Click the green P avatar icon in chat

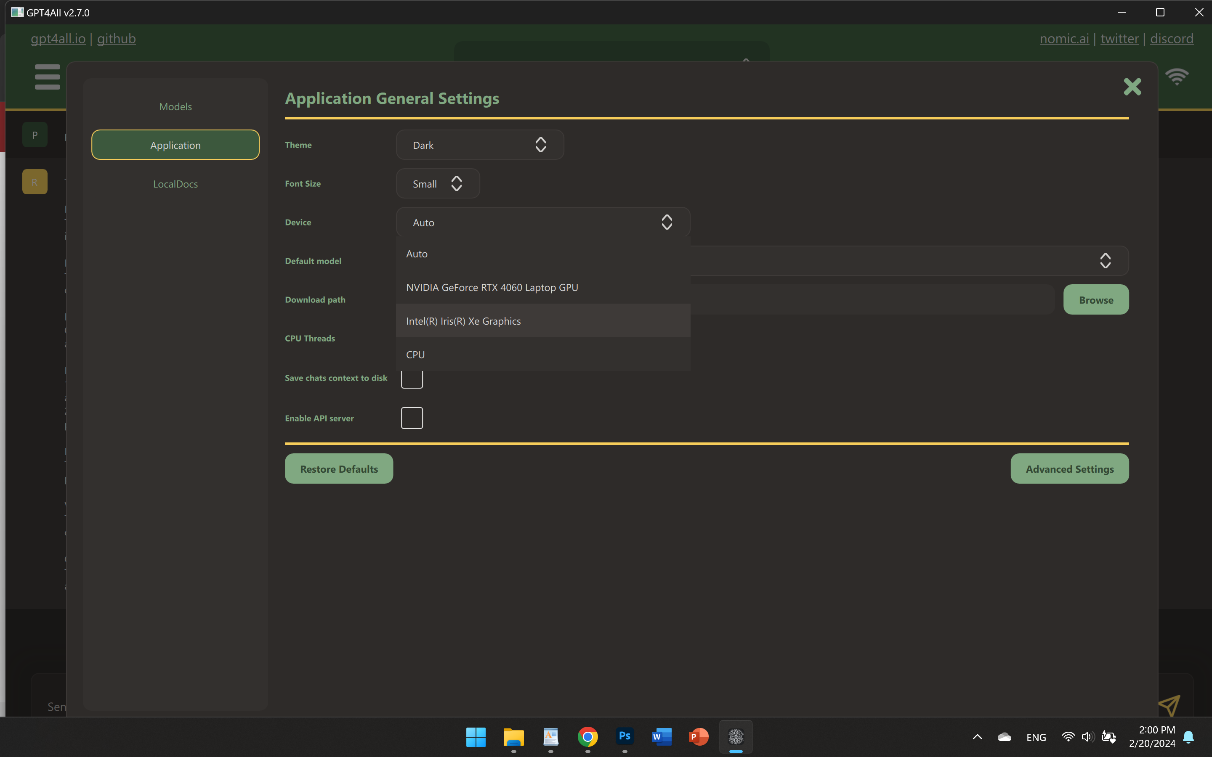35,135
